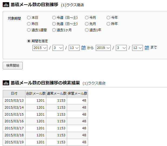The height and width of the screenshot is (146, 167).
Task: Select the 過去1ヶ月 radio button
Action: coord(54,30)
